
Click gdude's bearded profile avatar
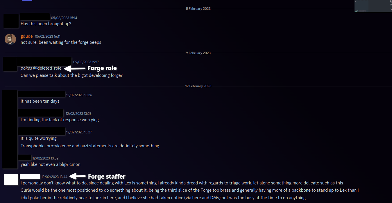pyautogui.click(x=10, y=39)
